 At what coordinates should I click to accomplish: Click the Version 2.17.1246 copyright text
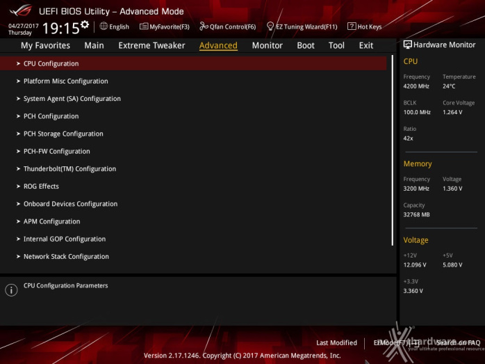(243, 356)
